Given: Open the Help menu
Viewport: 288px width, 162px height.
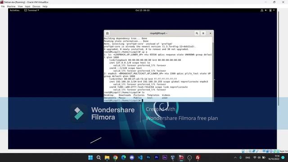Looking at the screenshot, I should click(45, 6).
